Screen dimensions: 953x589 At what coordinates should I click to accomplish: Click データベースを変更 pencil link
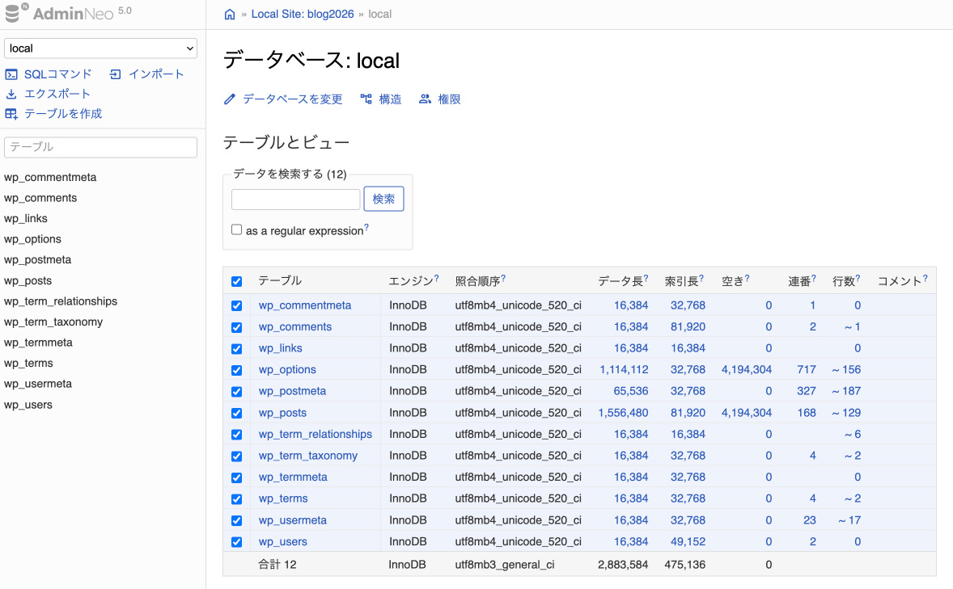coord(283,99)
